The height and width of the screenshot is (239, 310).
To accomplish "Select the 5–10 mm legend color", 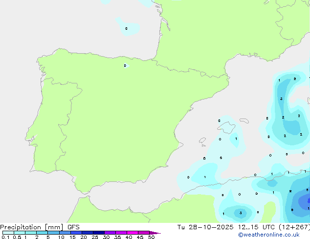I will pyautogui.click(x=53, y=233).
